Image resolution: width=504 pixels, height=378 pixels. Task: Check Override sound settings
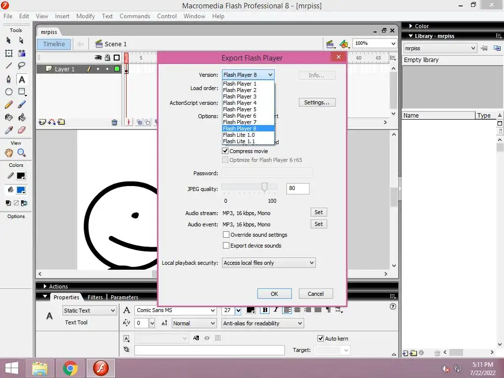point(226,235)
